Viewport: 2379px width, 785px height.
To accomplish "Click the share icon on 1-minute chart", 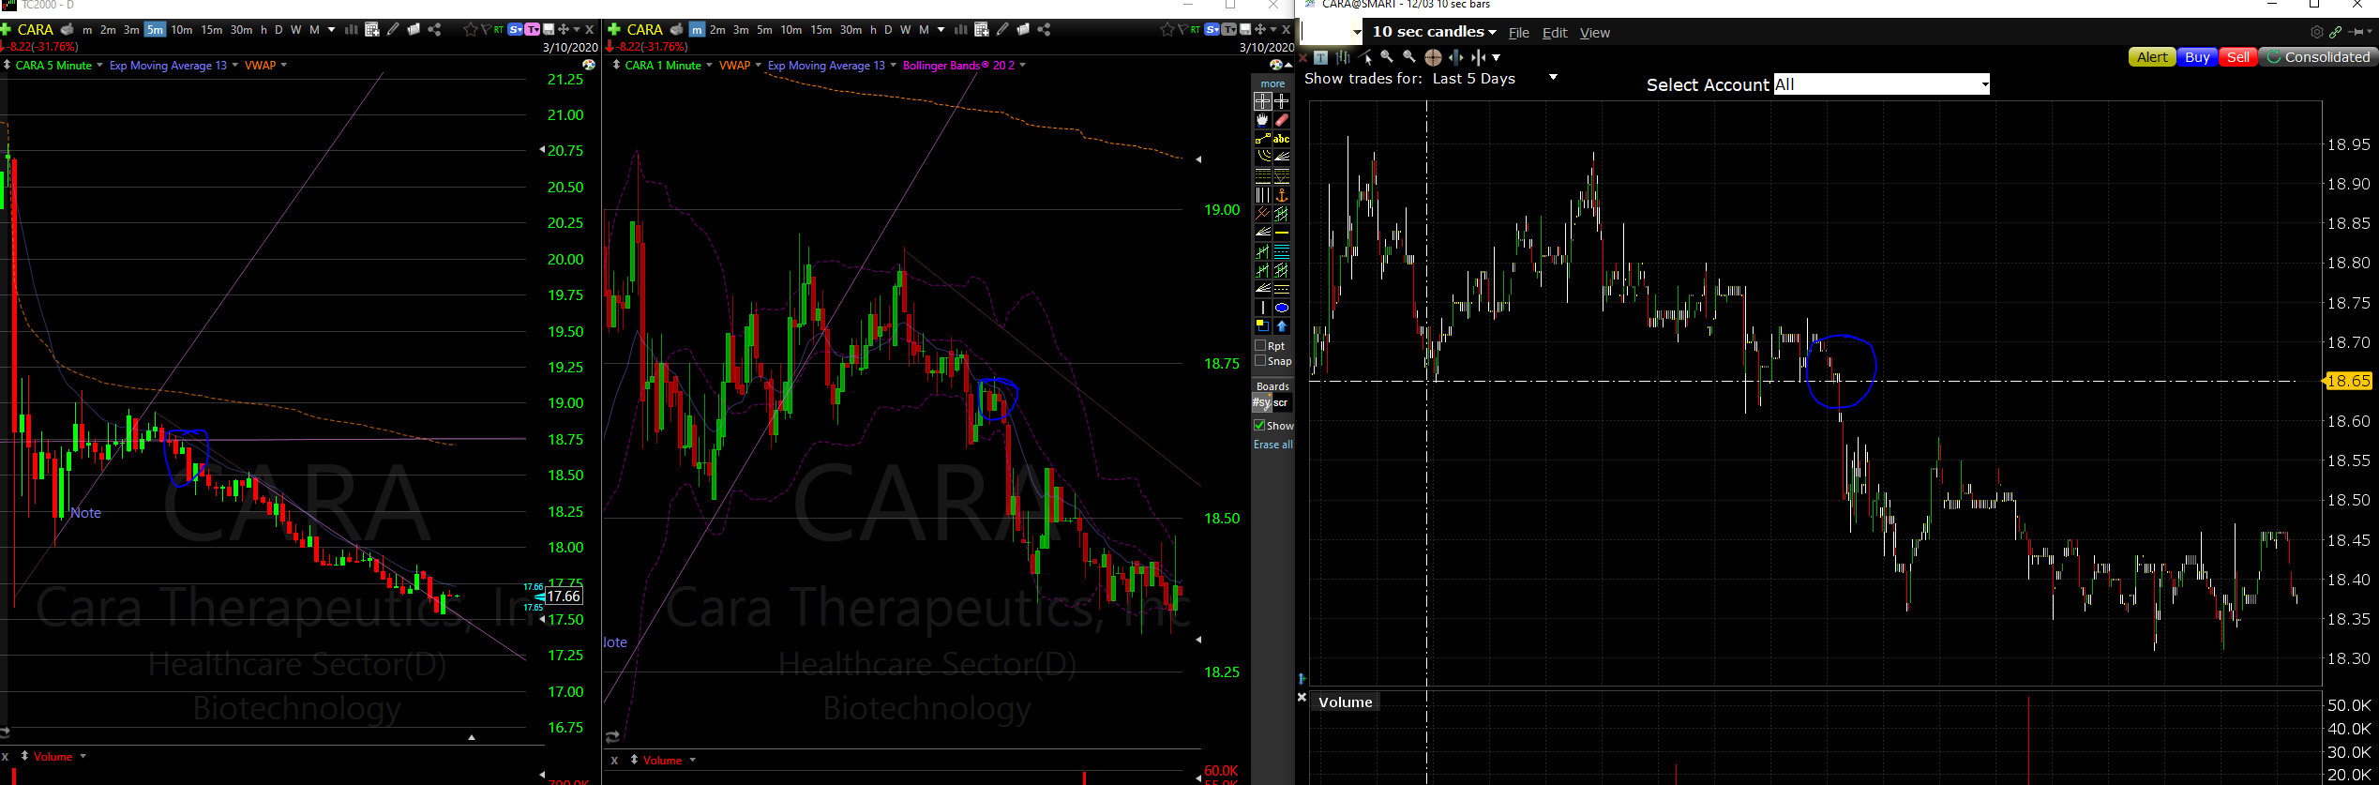I will (x=1044, y=30).
